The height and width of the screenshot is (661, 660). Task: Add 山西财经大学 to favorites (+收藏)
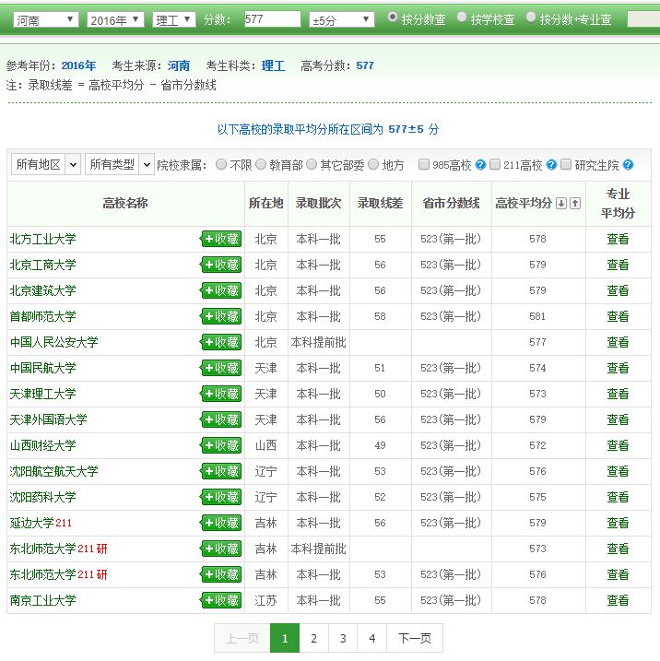click(221, 445)
